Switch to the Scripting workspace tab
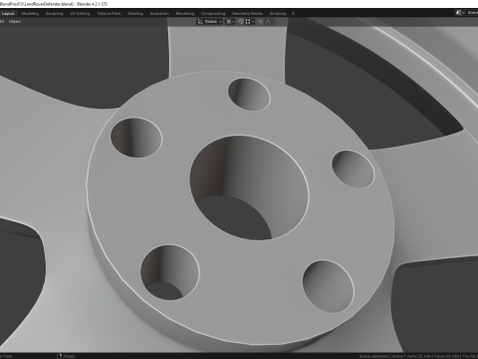The height and width of the screenshot is (359, 478). [x=278, y=14]
